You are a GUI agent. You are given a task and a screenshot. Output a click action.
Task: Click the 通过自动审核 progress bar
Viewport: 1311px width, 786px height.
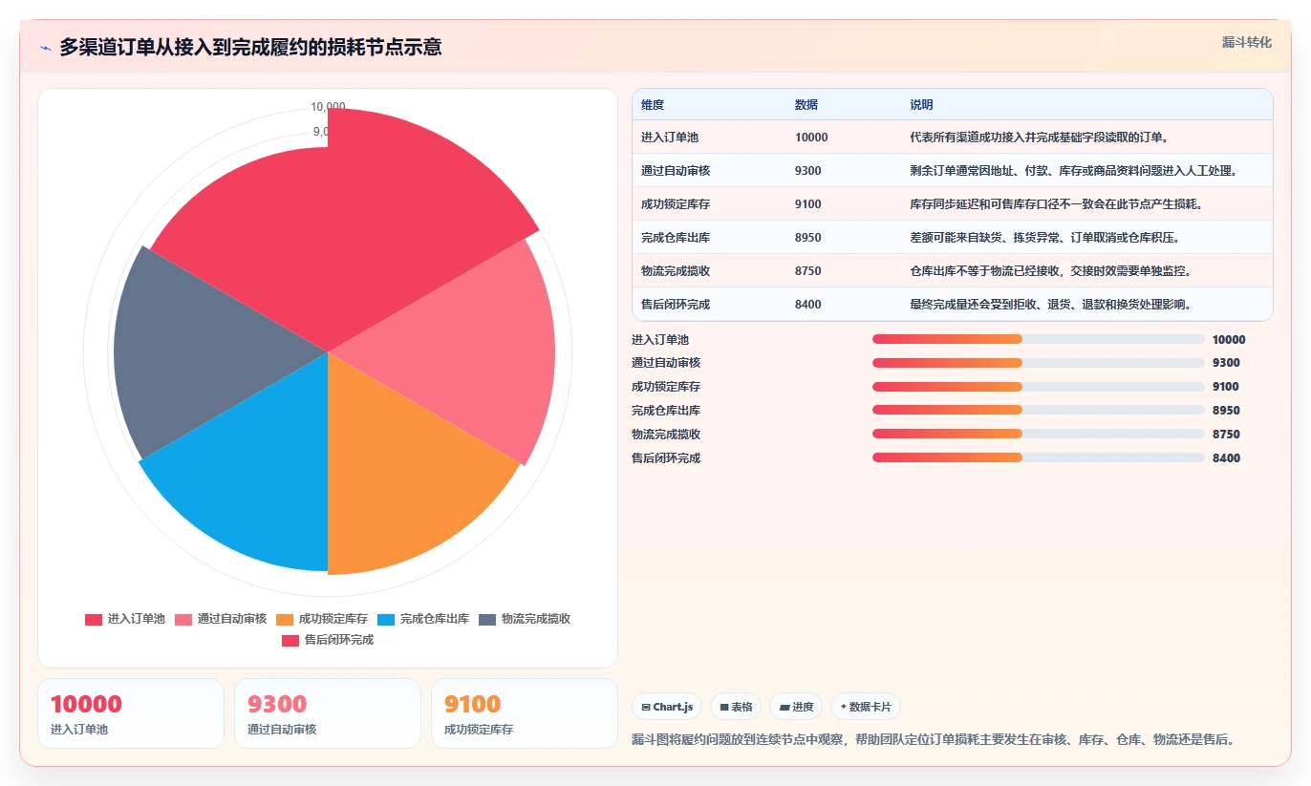pos(1039,363)
